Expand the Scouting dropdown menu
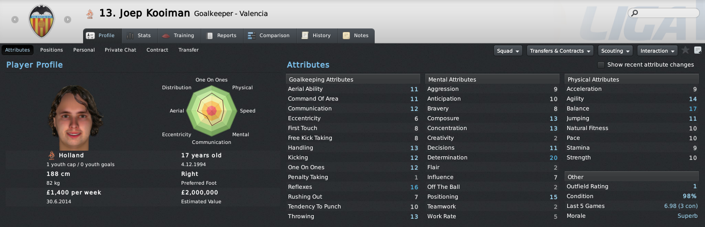 (x=616, y=51)
